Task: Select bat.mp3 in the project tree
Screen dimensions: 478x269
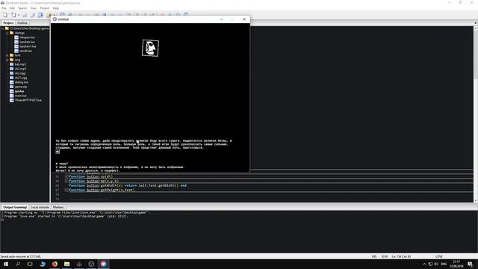Action: coord(20,64)
